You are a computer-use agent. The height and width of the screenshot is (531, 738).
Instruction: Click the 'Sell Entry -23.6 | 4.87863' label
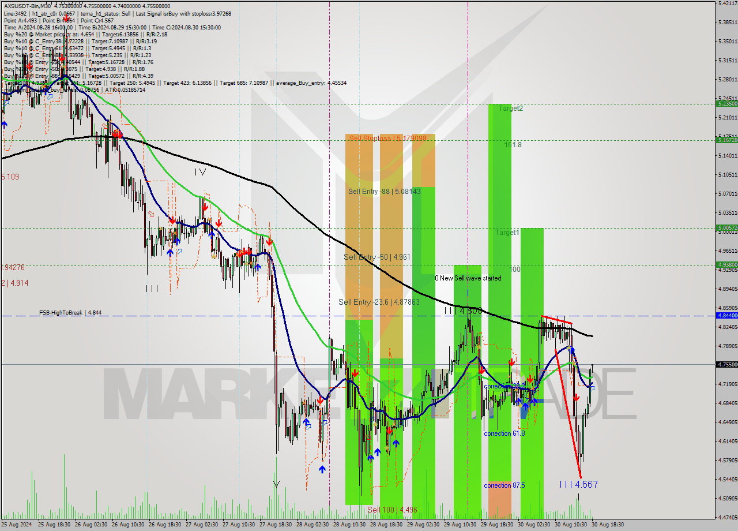point(379,302)
